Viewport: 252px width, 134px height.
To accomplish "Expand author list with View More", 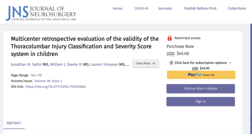I will (145, 63).
